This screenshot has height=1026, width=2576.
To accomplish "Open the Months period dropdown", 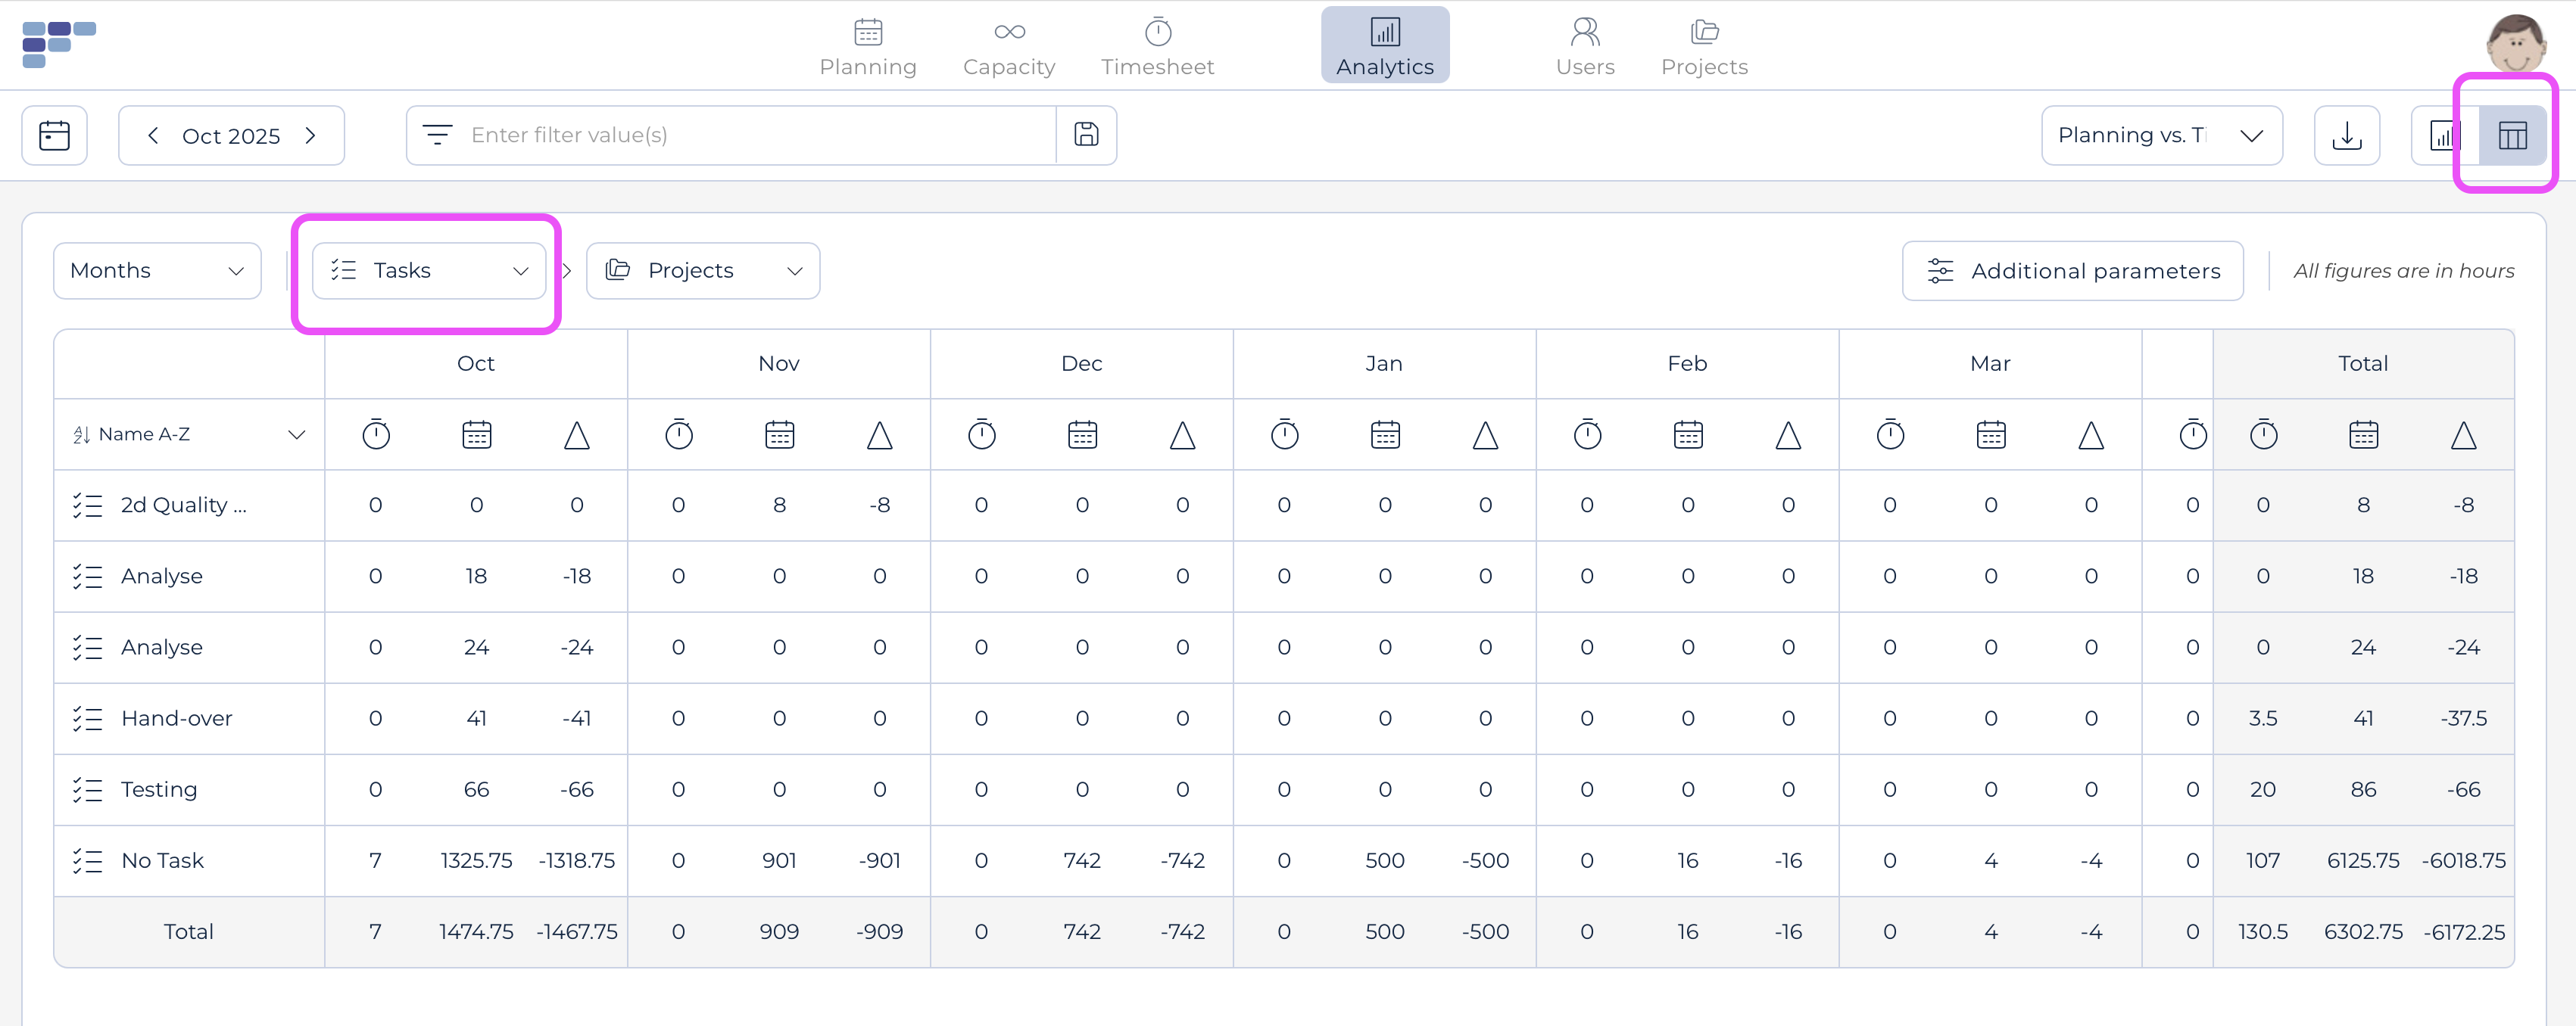I will [157, 271].
